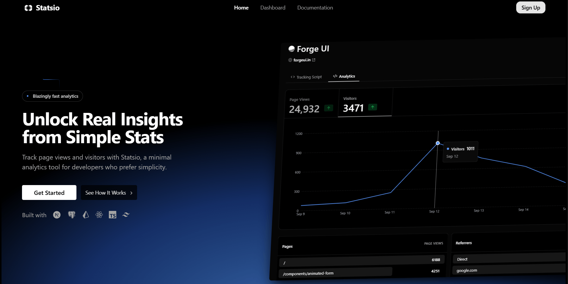Click the Statsio logo icon
Screen dimensions: 568x284
(29, 8)
